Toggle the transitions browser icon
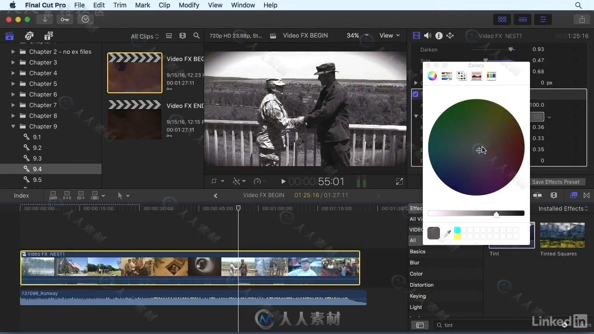Image resolution: width=594 pixels, height=334 pixels. coord(587,196)
